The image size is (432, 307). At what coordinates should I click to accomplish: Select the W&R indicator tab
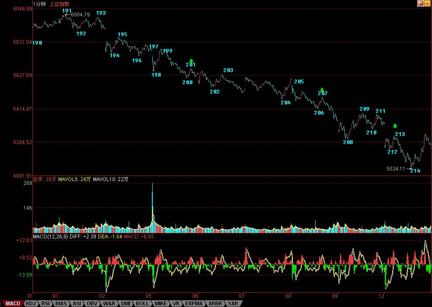coord(109,303)
